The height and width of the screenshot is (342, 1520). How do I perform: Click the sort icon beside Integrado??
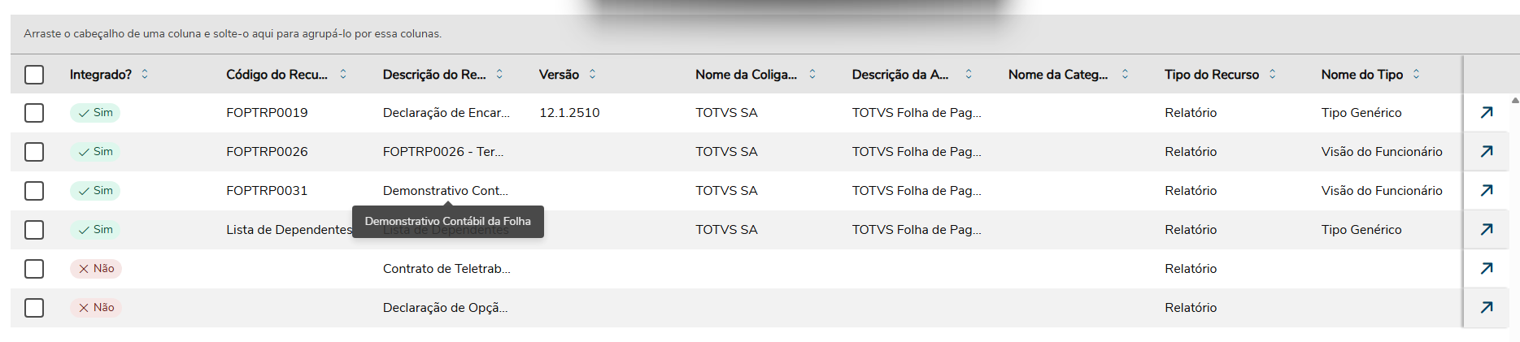[x=145, y=74]
